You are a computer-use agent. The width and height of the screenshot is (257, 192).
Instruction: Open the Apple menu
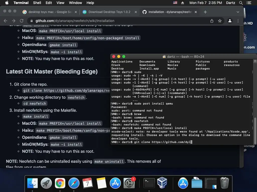pyautogui.click(x=7, y=3)
